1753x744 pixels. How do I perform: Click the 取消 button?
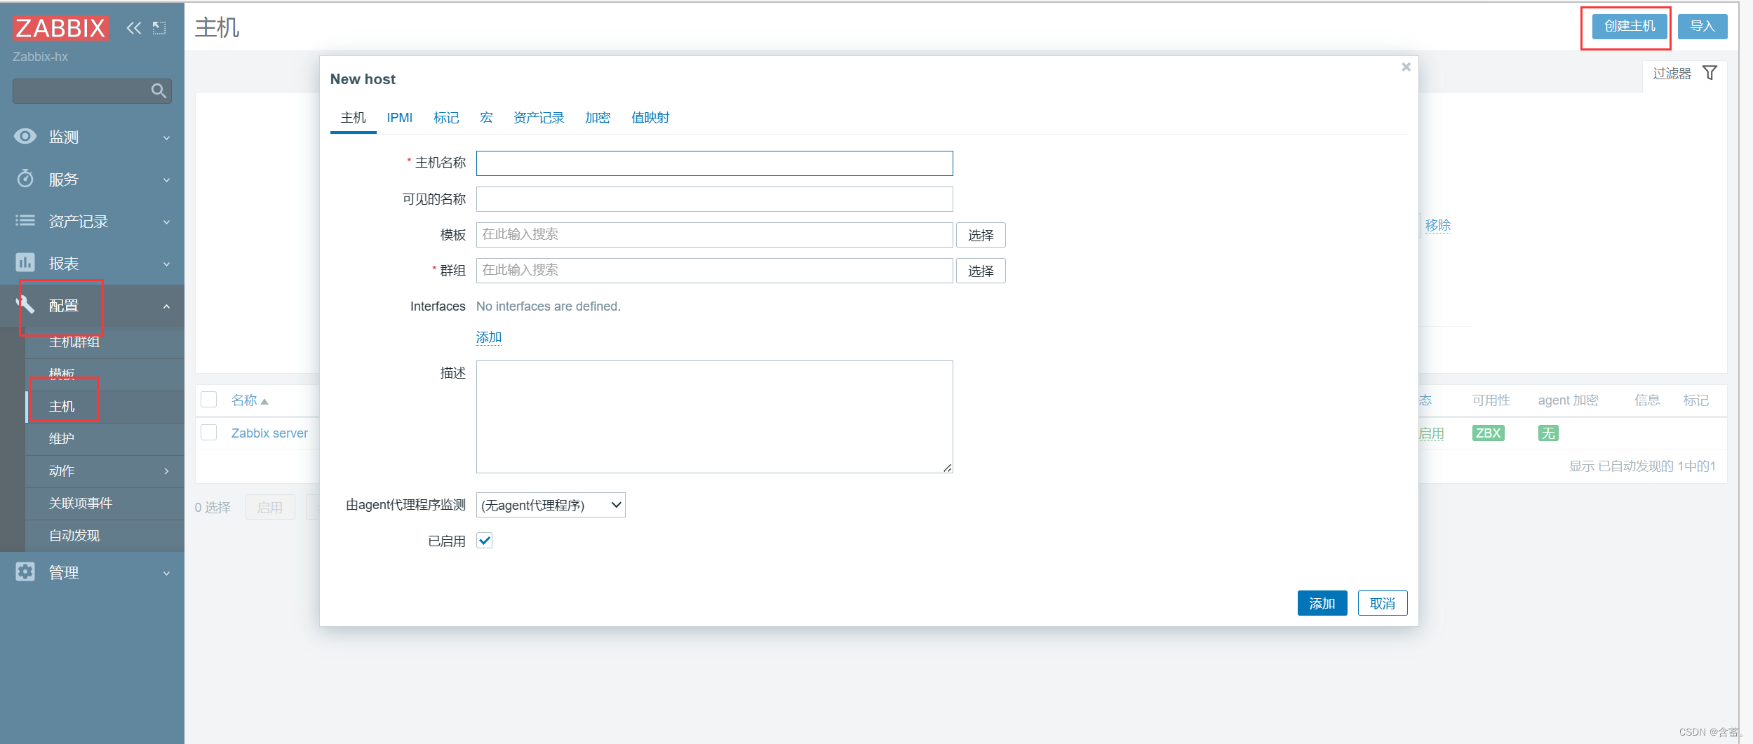coord(1383,603)
